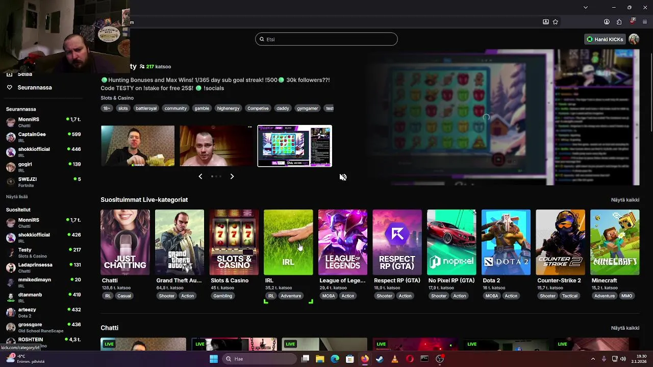Select the first featured stream thumbnail
Screen dimensions: 653x367
(138, 146)
